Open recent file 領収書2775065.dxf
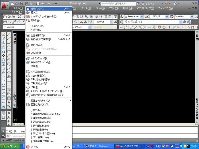 point(49,118)
